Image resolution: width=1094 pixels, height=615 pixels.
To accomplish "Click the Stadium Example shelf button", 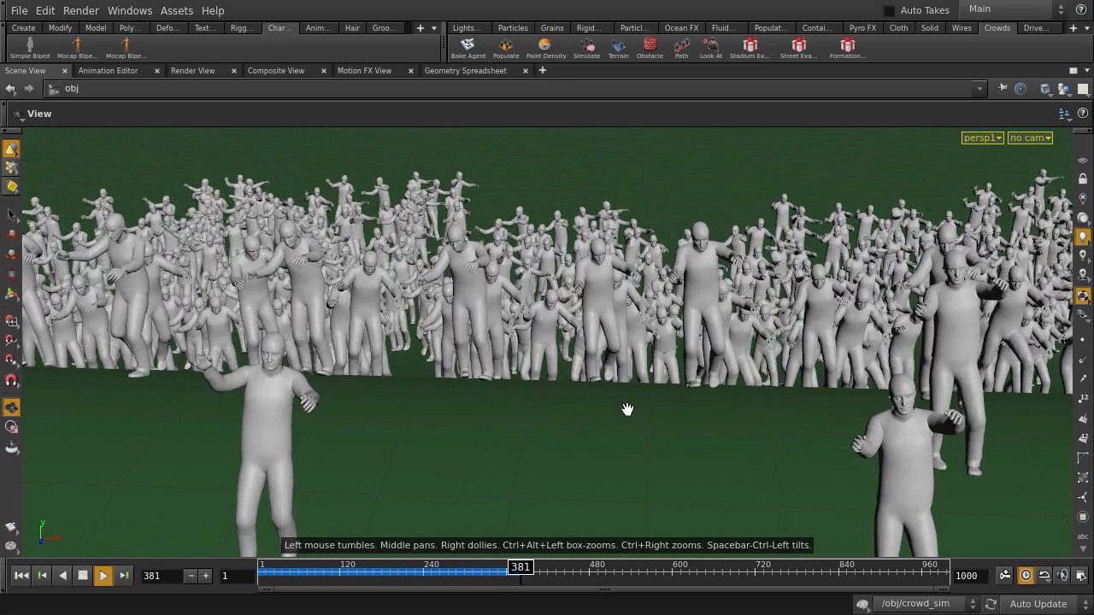I will tap(750, 47).
